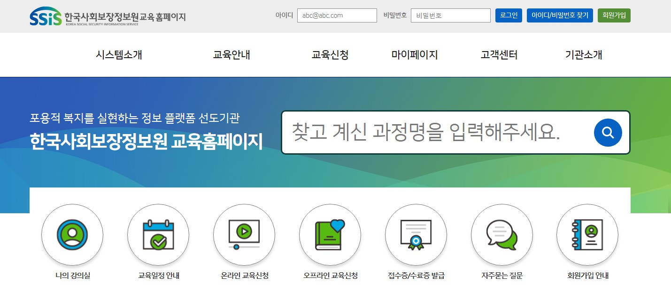Open the 접수증/수료증 발급 certificate icon
This screenshot has width=671, height=292.
(x=416, y=235)
